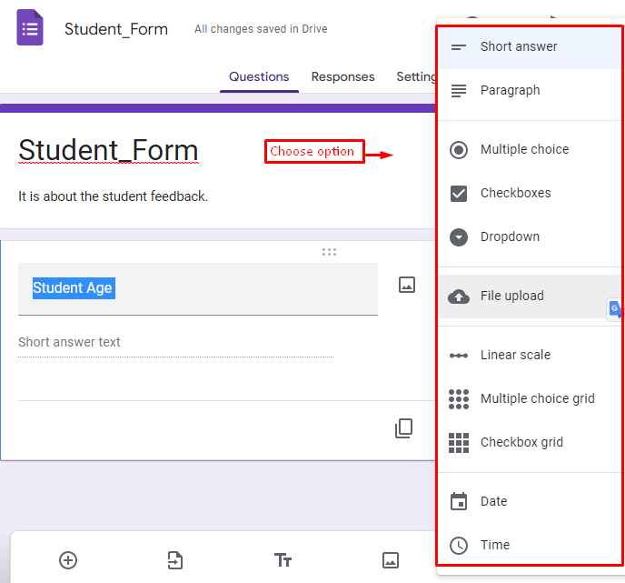Click the Student Age question title field

pyautogui.click(x=198, y=288)
